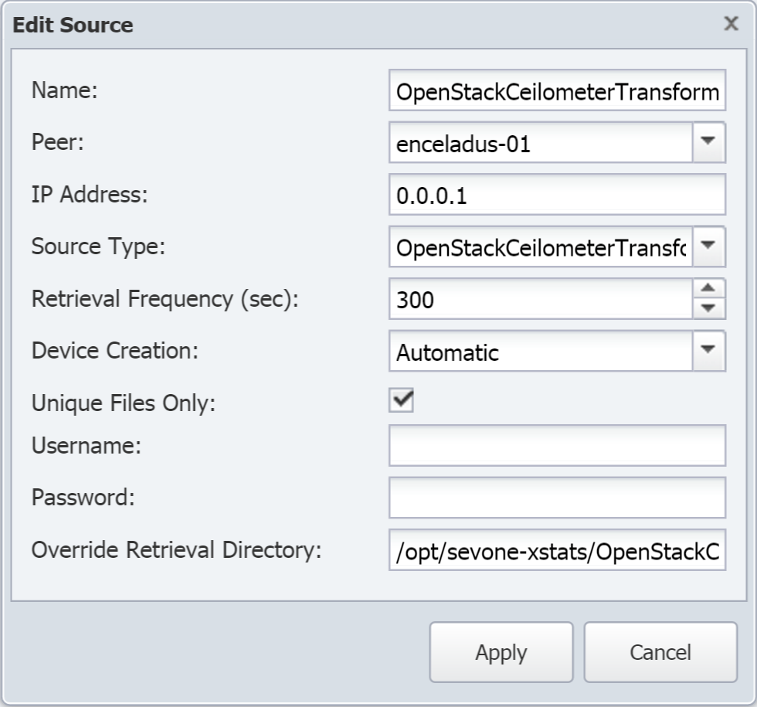Click the Username input field
This screenshot has width=757, height=707.
(557, 445)
